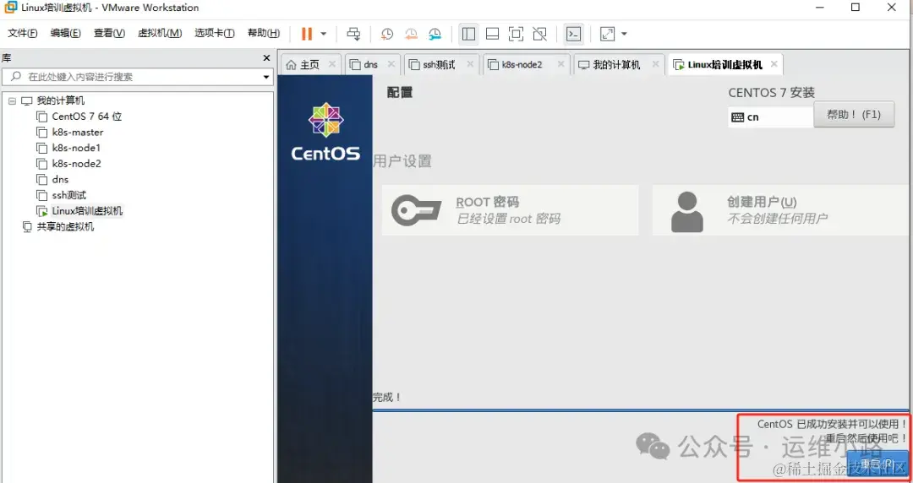Toggle the thumbnail bar view icon
Image resolution: width=913 pixels, height=483 pixels.
[x=492, y=34]
